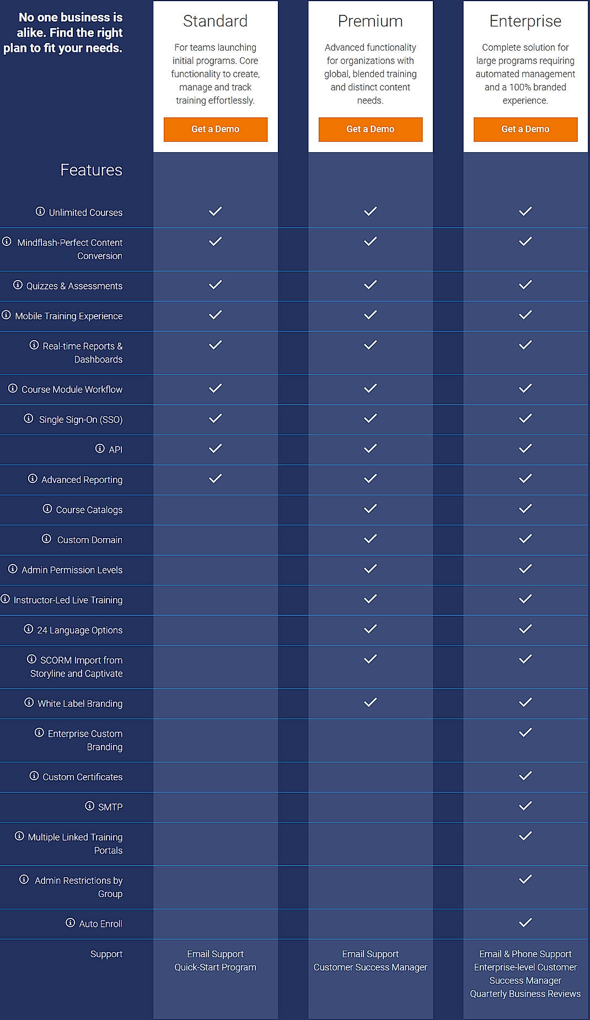Viewport: 590px width, 1020px height.
Task: Click the Standard plan checkmark for Advanced Reporting
Action: tap(215, 479)
